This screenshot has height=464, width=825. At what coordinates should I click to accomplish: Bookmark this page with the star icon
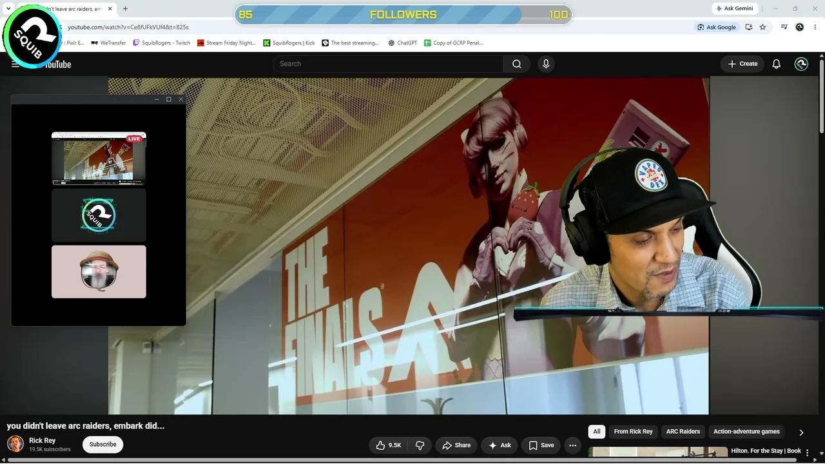(x=762, y=27)
